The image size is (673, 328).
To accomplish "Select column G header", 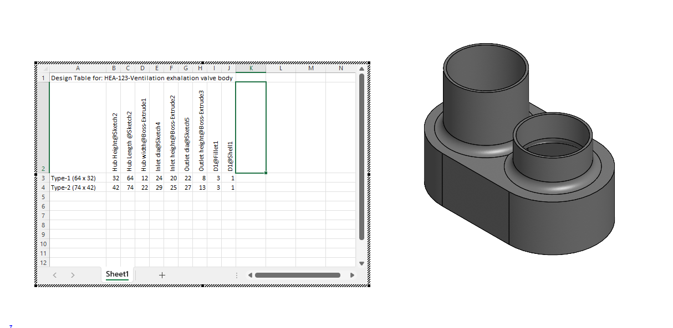I will (185, 69).
